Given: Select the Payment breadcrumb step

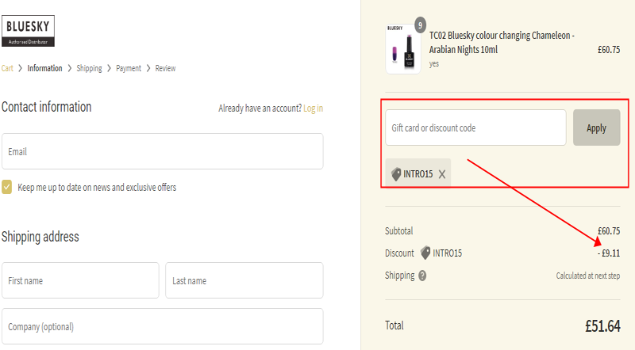Looking at the screenshot, I should pos(129,68).
